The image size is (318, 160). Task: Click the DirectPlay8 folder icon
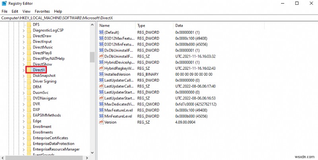pyautogui.click(x=29, y=53)
